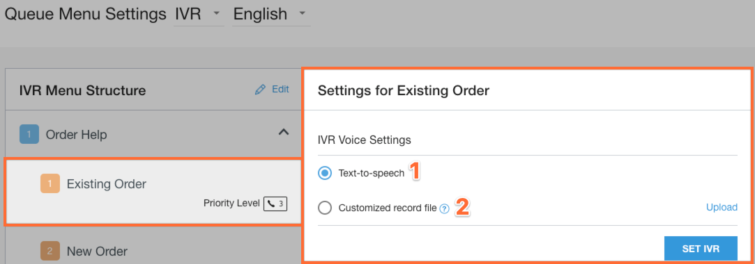Click the Text-to-speech label
This screenshot has height=264, width=755.
tap(372, 173)
